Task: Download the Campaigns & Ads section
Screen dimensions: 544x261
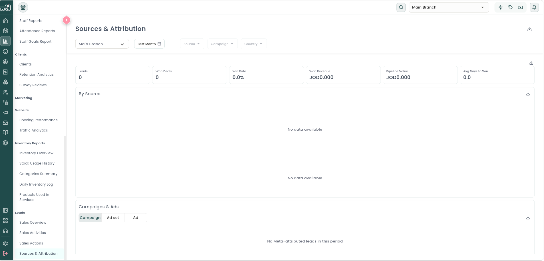Action: coord(528,217)
